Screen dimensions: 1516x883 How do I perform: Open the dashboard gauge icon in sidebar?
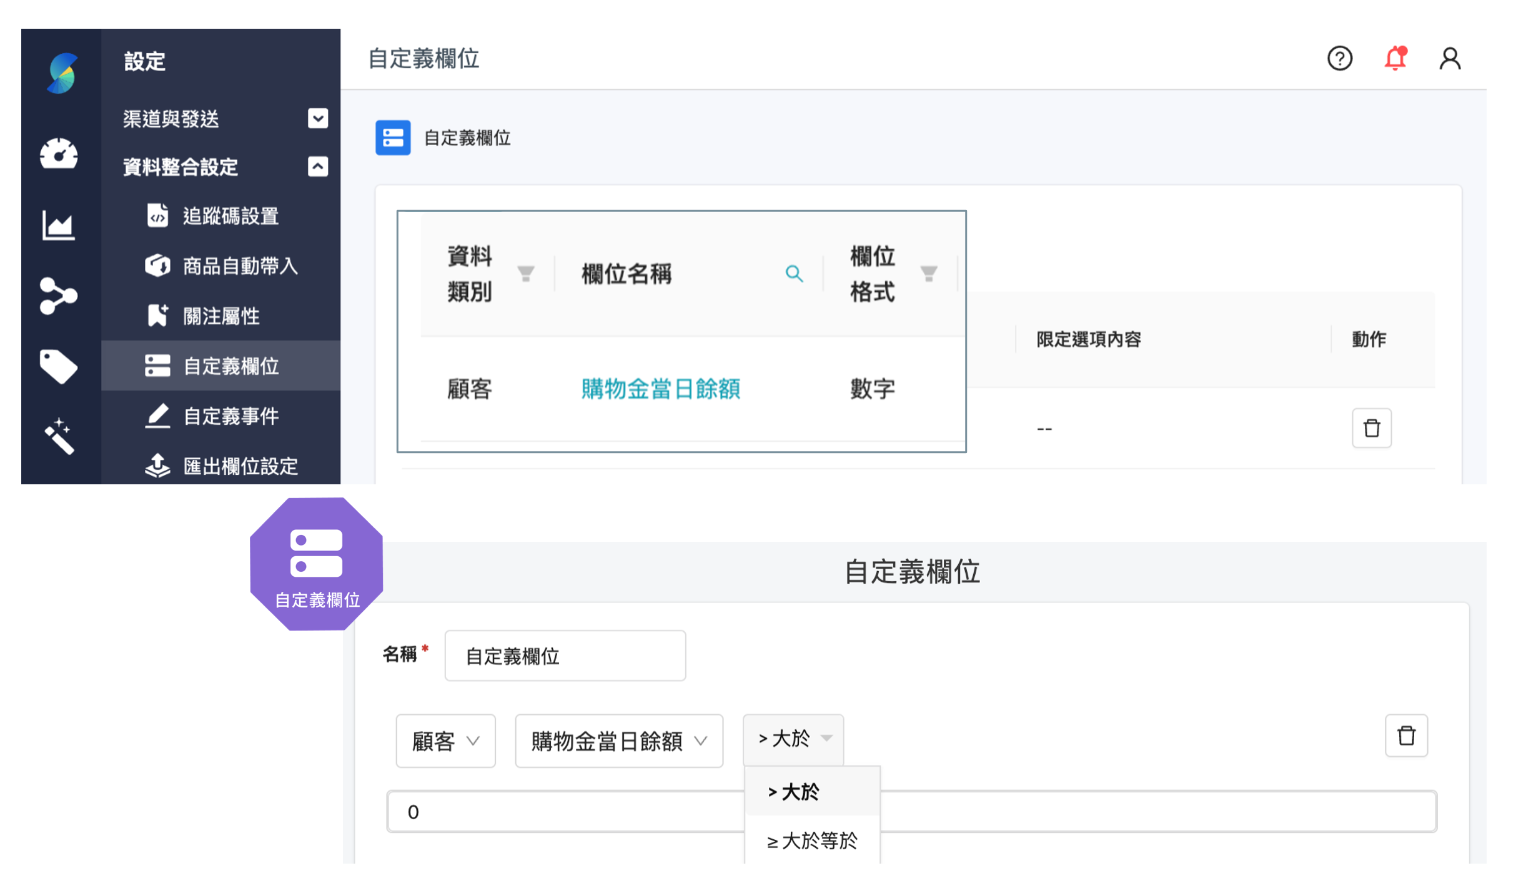click(x=60, y=155)
